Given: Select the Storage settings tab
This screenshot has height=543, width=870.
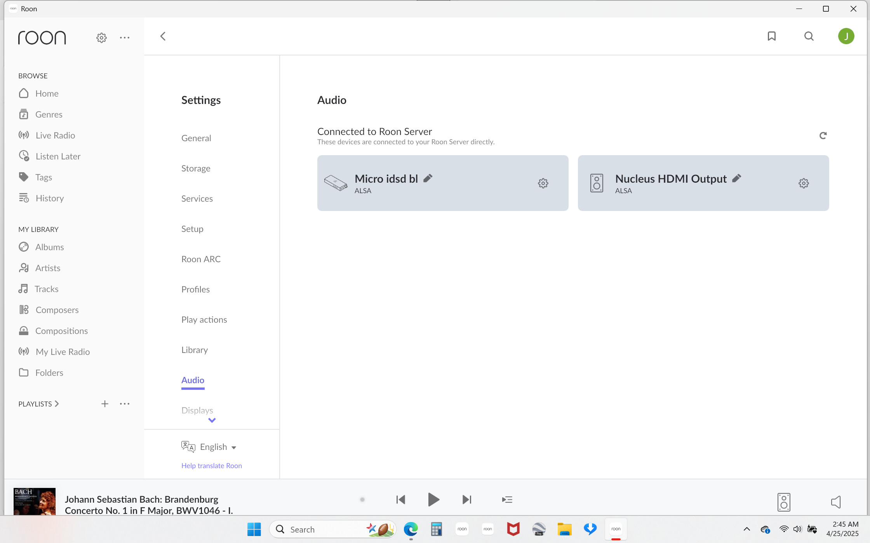Looking at the screenshot, I should coord(196,168).
